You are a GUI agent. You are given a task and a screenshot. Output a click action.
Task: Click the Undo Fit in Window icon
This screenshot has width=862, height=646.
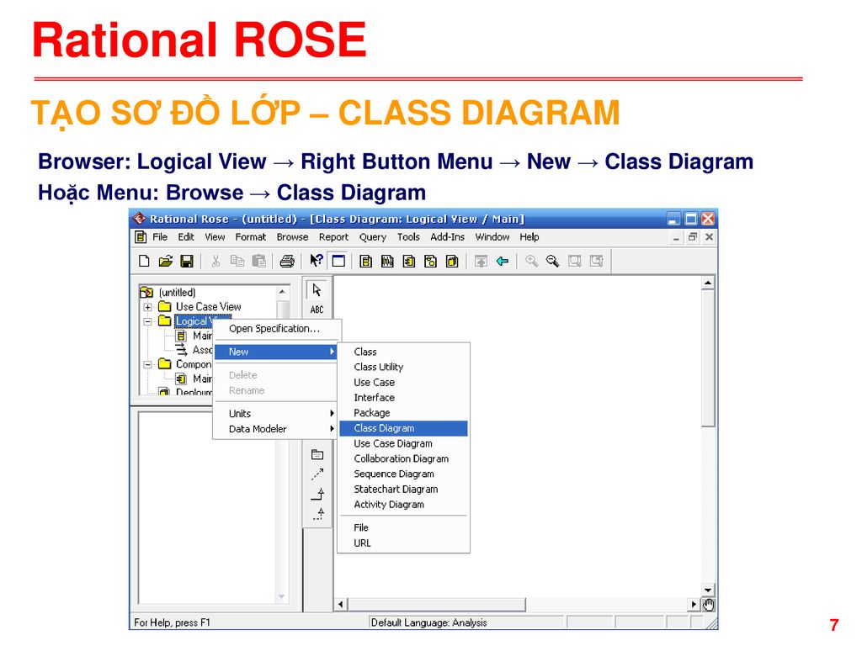coord(597,262)
